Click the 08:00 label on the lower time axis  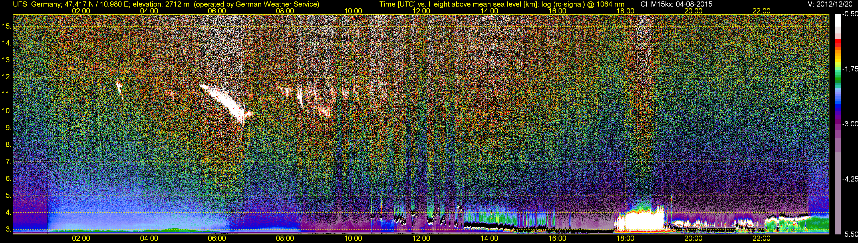285,238
